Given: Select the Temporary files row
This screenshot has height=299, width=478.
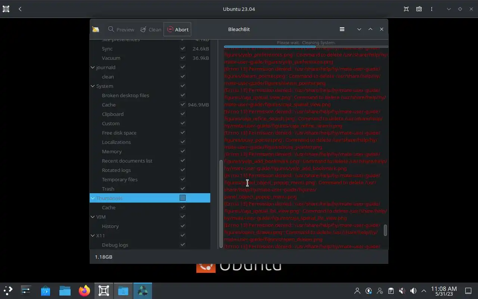Looking at the screenshot, I should (x=150, y=179).
